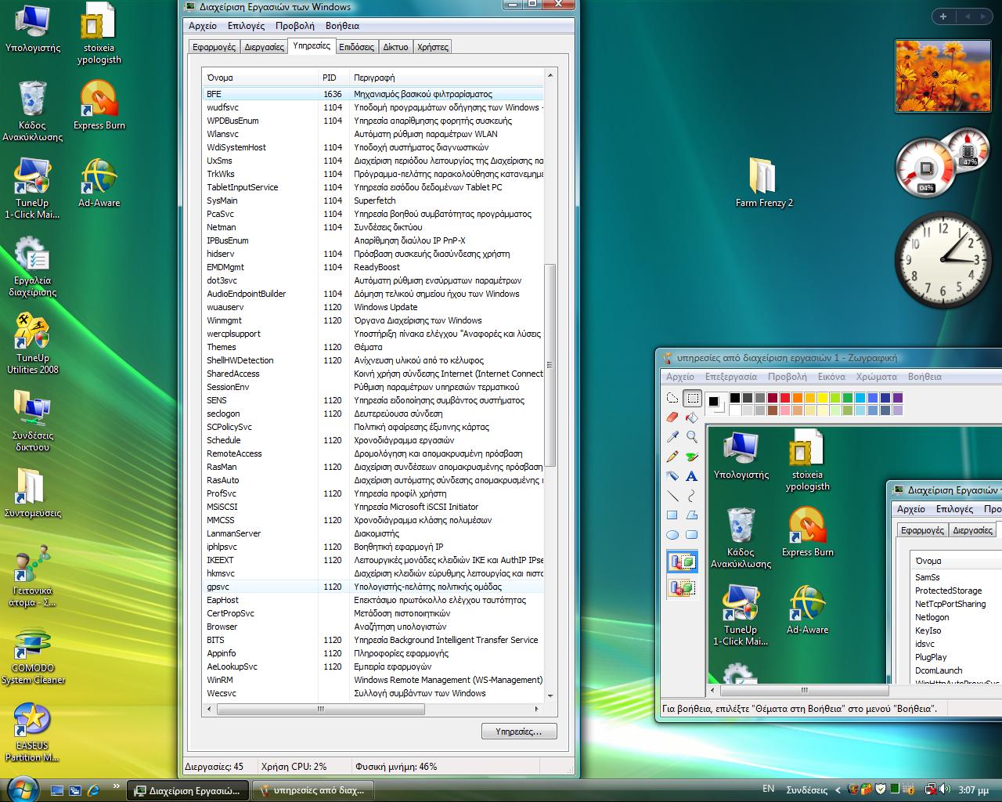1002x802 pixels.
Task: Select the Ellipse tool in Paint
Action: 672,535
